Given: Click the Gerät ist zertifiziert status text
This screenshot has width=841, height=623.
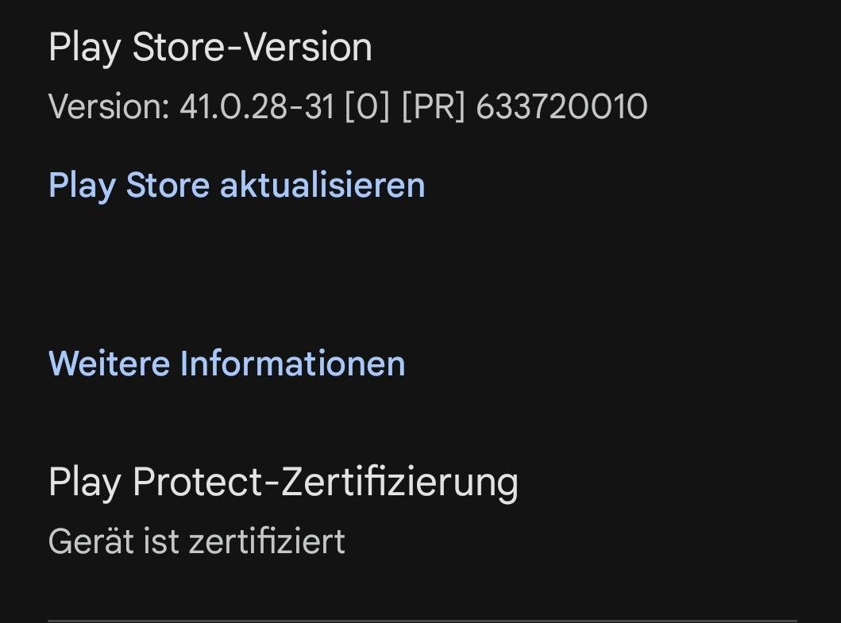Looking at the screenshot, I should pos(196,542).
